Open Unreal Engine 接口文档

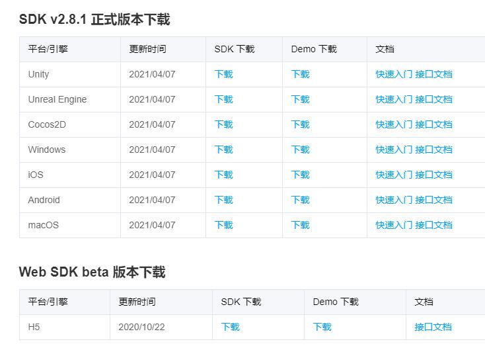(x=433, y=99)
